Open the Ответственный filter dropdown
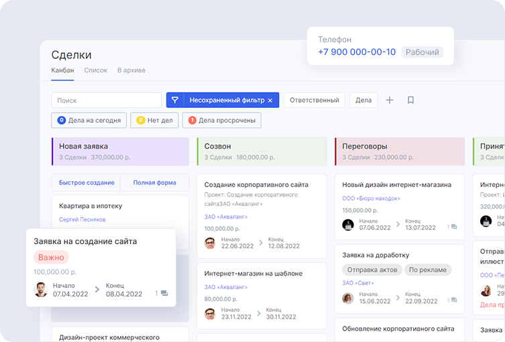505x342 pixels. (x=314, y=101)
